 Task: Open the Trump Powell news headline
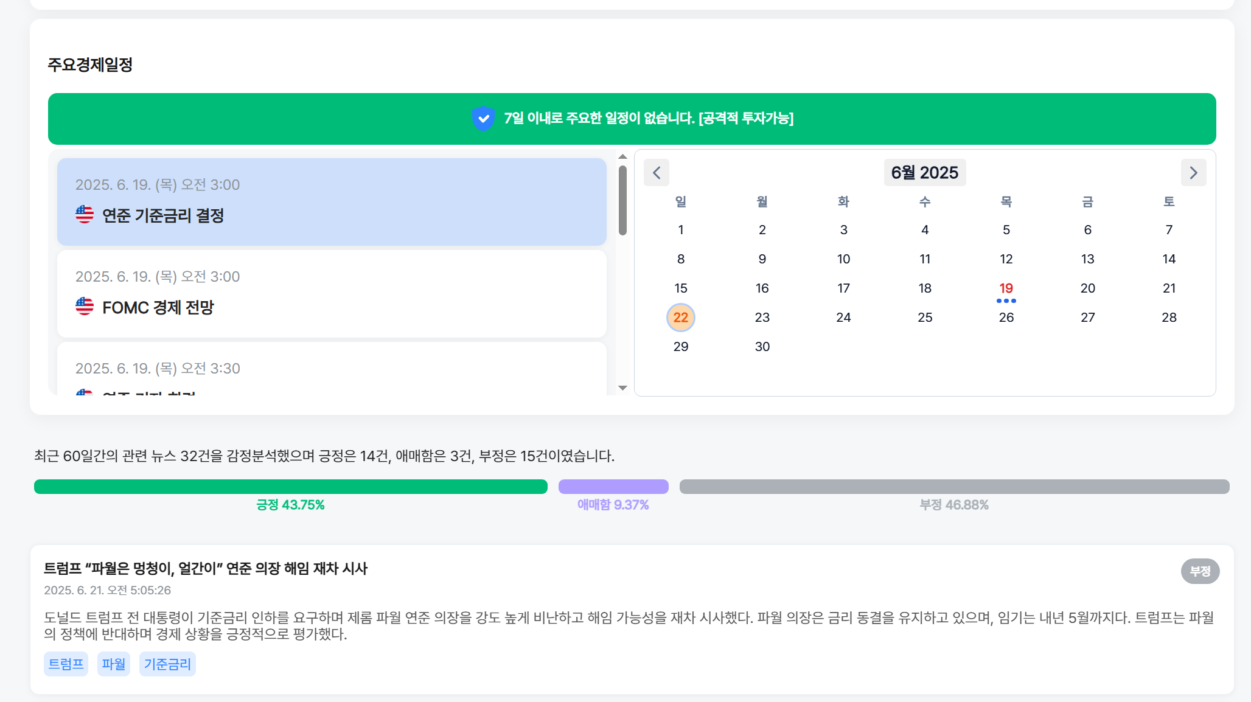coord(206,569)
